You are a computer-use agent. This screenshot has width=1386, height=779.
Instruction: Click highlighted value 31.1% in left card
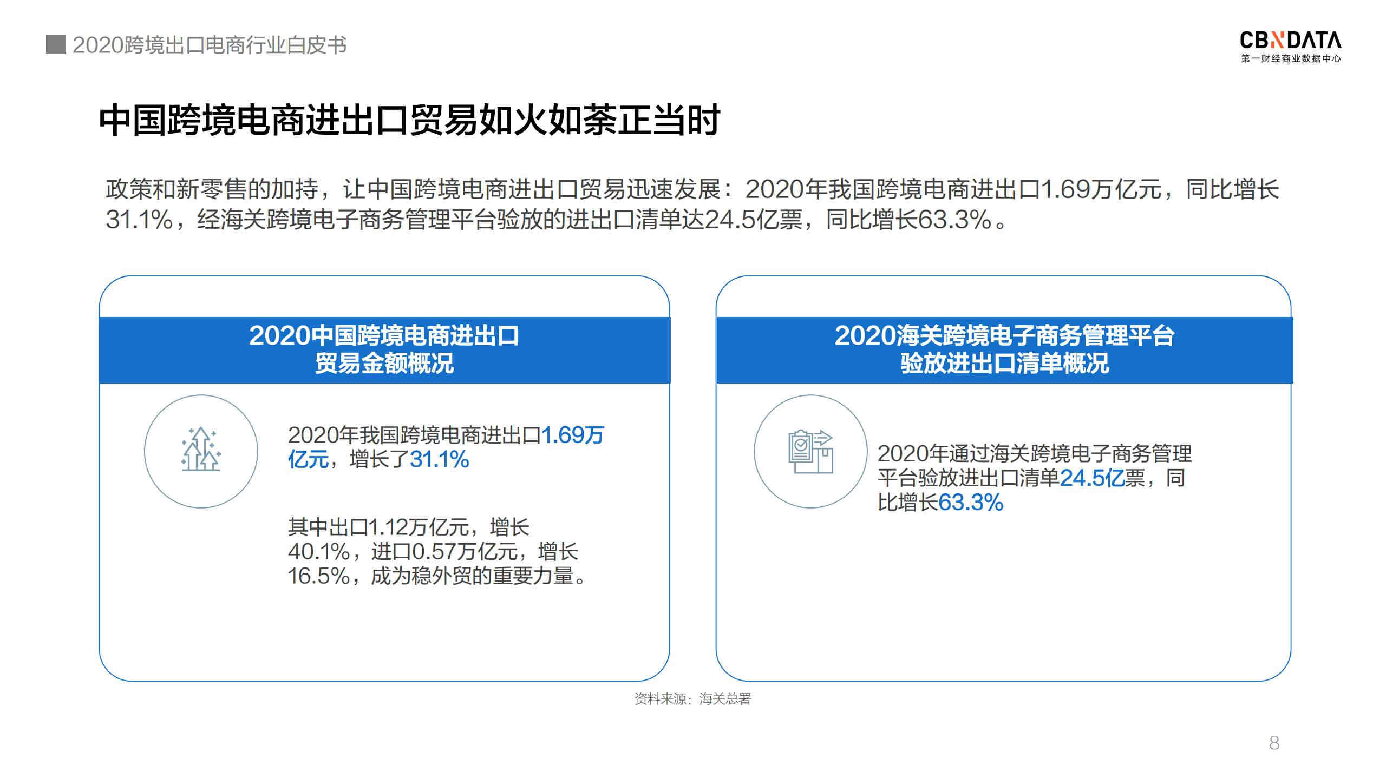click(x=439, y=460)
